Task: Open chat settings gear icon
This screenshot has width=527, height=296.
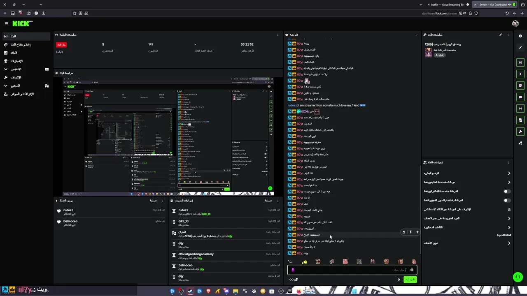Action: (x=399, y=280)
